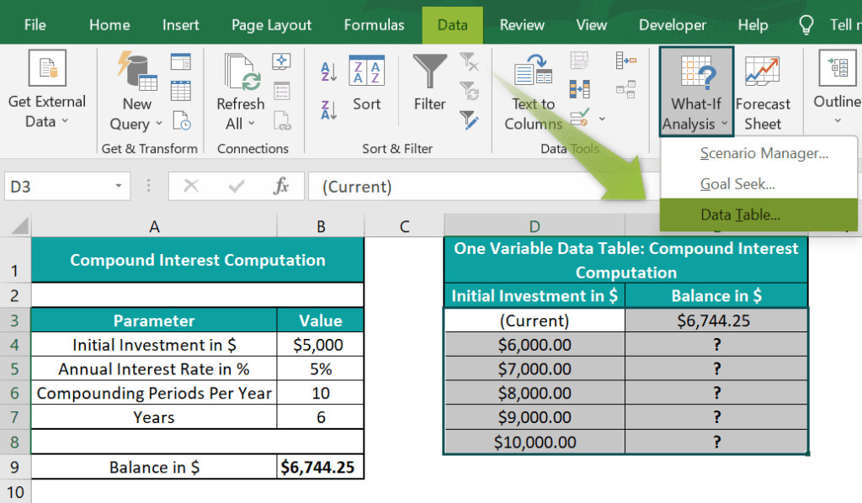Select cell B9 showing $6,744.25
Image resolution: width=862 pixels, height=503 pixels.
[x=320, y=467]
